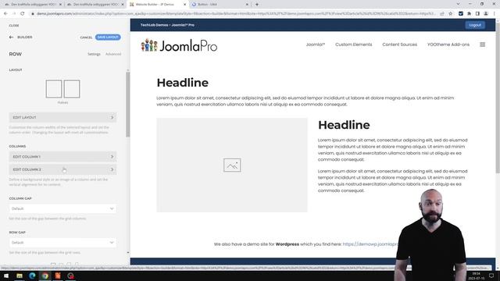The height and width of the screenshot is (281, 500).
Task: Click the first main Headline in preview
Action: [182, 83]
